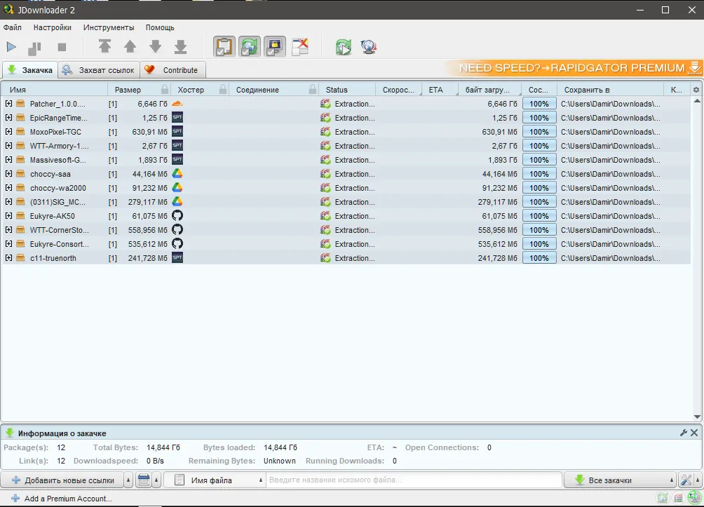The height and width of the screenshot is (507, 704).
Task: Toggle clipboard monitoring button
Action: [224, 47]
